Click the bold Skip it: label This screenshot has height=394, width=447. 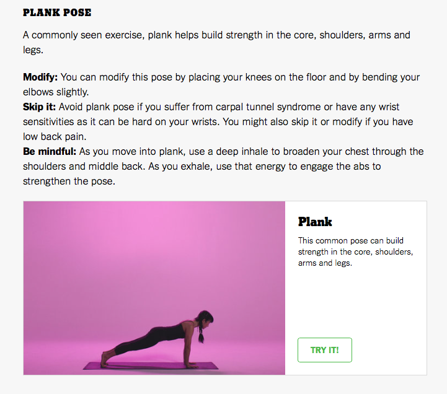click(x=39, y=107)
